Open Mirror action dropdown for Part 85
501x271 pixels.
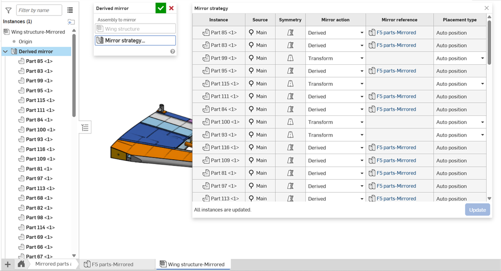click(362, 33)
